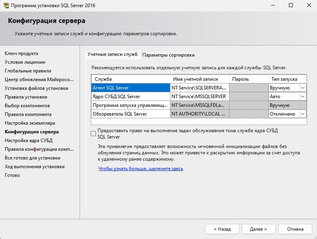Switch to Параметры сортировки tab
This screenshot has height=239, width=317.
click(168, 55)
